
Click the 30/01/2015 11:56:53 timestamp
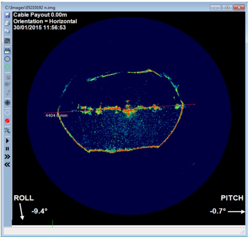tap(40, 27)
